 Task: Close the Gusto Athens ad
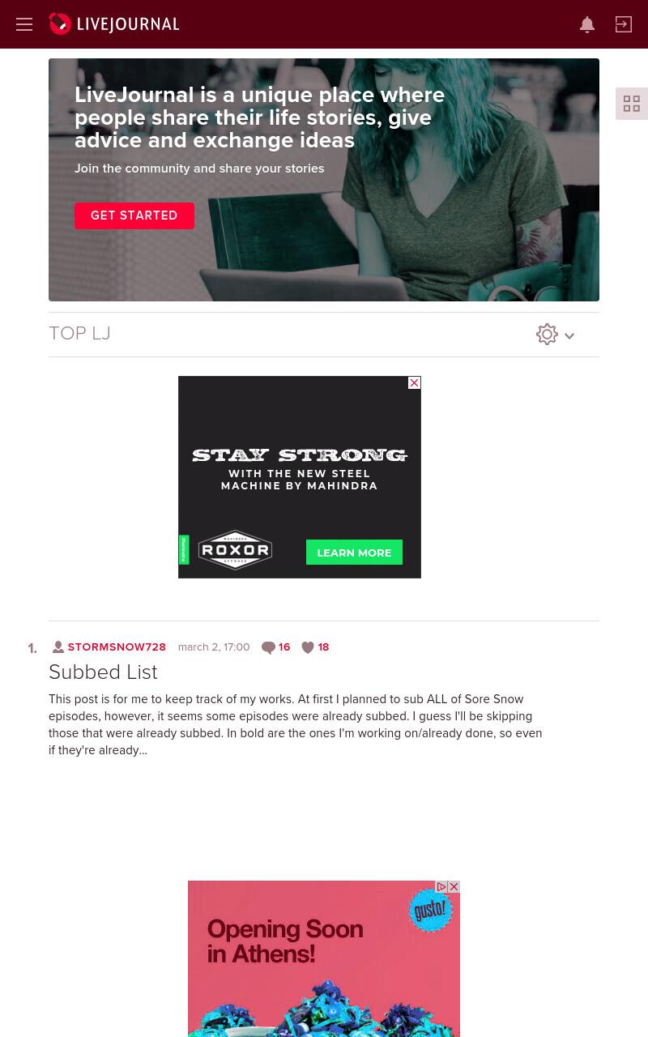454,887
